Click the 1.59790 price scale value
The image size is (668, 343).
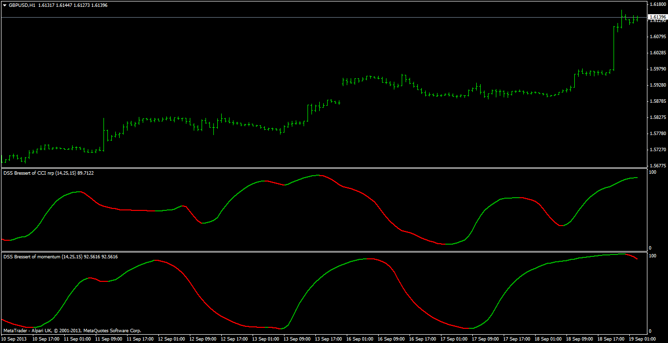(x=657, y=69)
